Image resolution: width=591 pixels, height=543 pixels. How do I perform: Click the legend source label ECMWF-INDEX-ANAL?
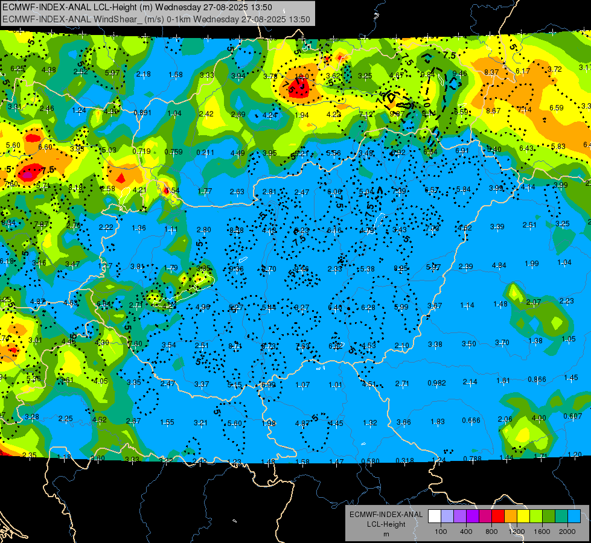pos(386,515)
